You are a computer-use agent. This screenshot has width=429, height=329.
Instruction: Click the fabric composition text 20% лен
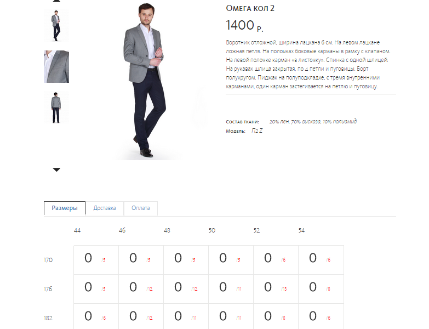pos(313,121)
